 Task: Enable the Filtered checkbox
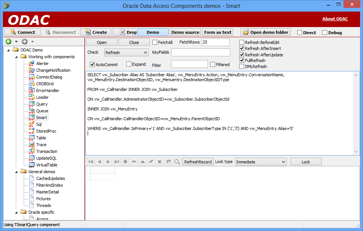[x=213, y=65]
